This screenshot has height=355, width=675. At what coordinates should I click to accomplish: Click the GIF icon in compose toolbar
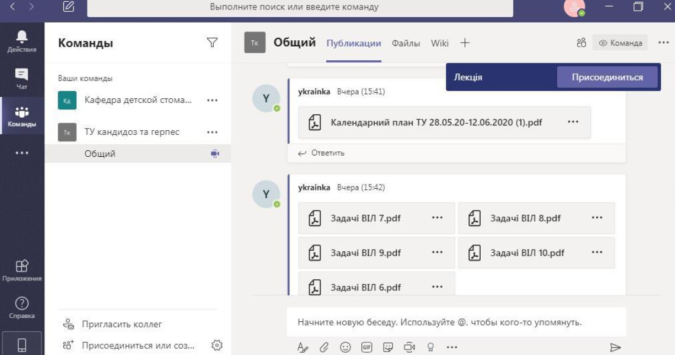(367, 347)
